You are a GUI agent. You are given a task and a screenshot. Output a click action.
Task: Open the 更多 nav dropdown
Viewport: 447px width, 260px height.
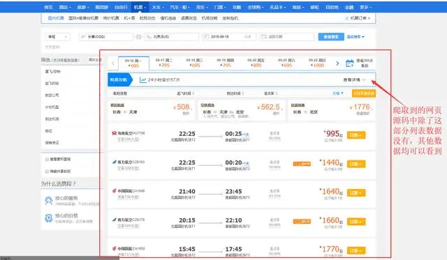366,7
